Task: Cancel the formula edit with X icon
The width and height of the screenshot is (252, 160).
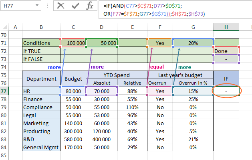Action: (x=60, y=6)
